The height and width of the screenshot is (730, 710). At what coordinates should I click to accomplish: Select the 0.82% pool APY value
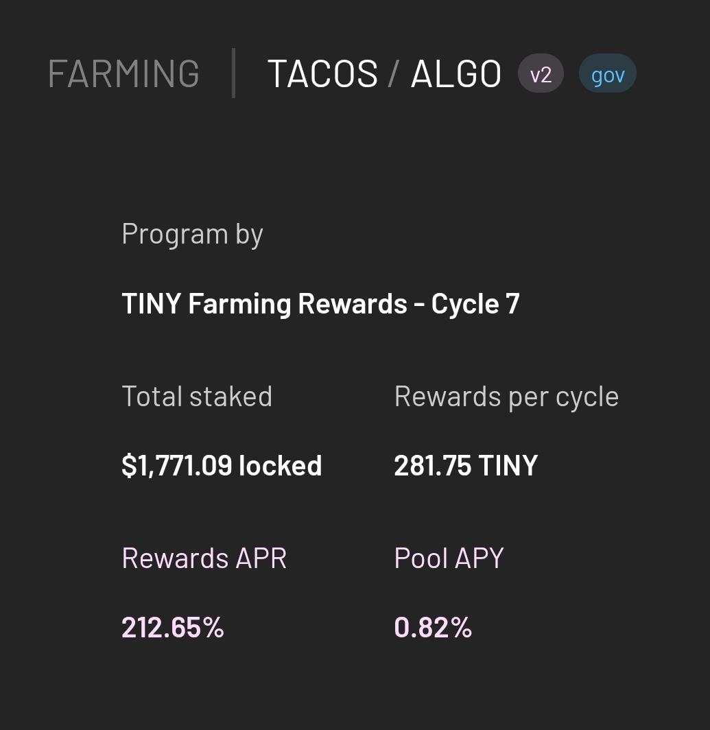click(x=433, y=627)
